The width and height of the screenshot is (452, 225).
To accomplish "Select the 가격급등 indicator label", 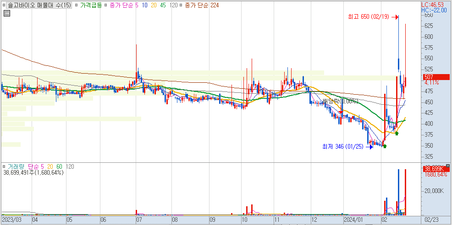I will [x=91, y=5].
